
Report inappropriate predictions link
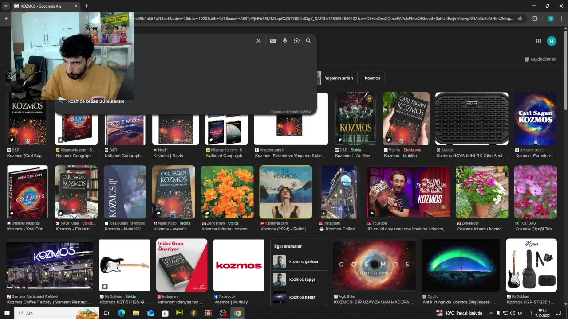(x=291, y=112)
